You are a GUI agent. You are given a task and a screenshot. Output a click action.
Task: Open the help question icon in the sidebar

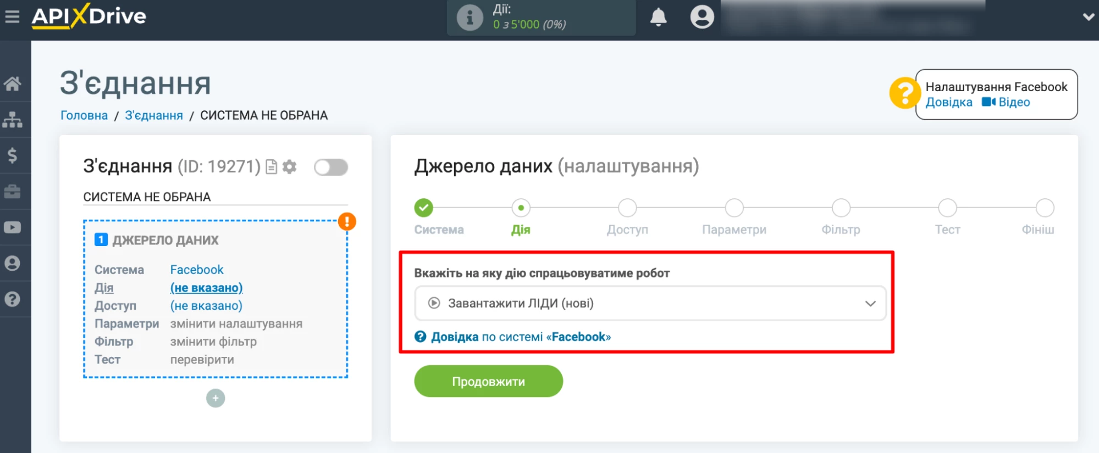[13, 299]
